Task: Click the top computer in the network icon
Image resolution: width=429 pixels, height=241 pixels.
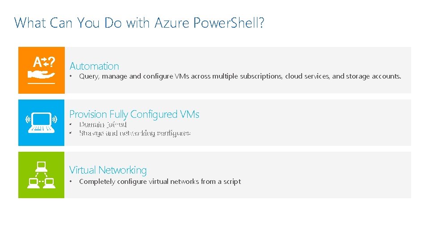Action: pos(41,166)
